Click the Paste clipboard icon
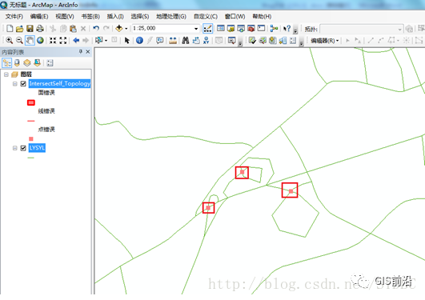 coord(73,28)
